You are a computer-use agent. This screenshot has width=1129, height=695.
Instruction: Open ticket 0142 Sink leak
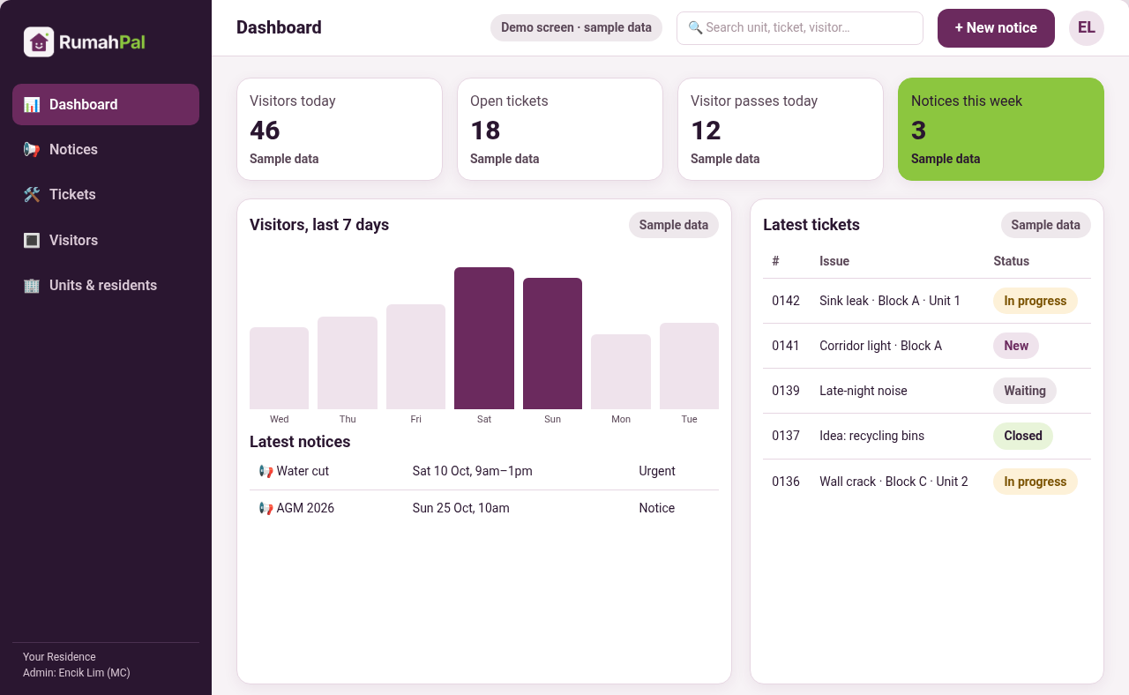click(x=927, y=301)
